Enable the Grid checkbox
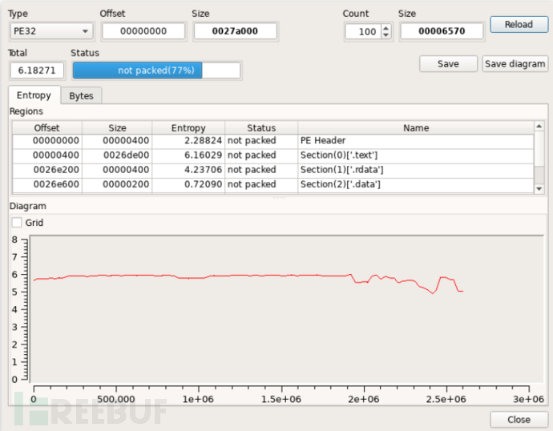The height and width of the screenshot is (431, 553). [17, 223]
